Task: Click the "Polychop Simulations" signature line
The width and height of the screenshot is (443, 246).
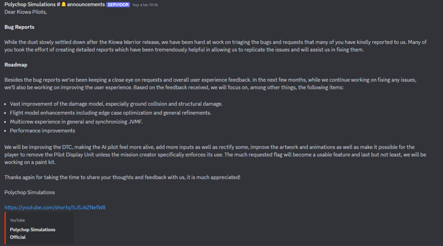Action: 30,192
